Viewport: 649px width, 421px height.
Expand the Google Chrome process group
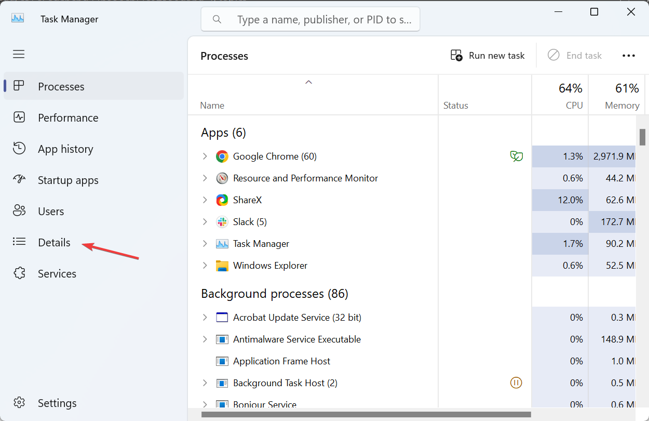[x=205, y=156]
